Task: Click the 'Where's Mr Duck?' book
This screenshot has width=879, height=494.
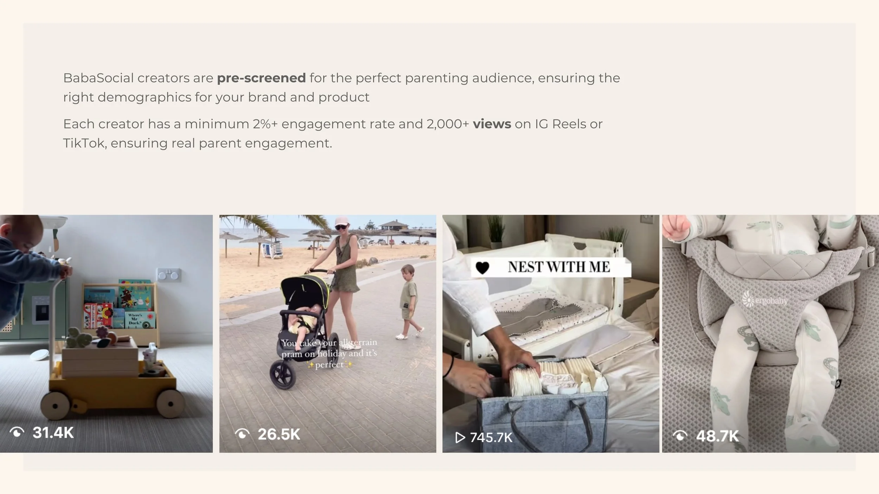Action: [x=140, y=319]
